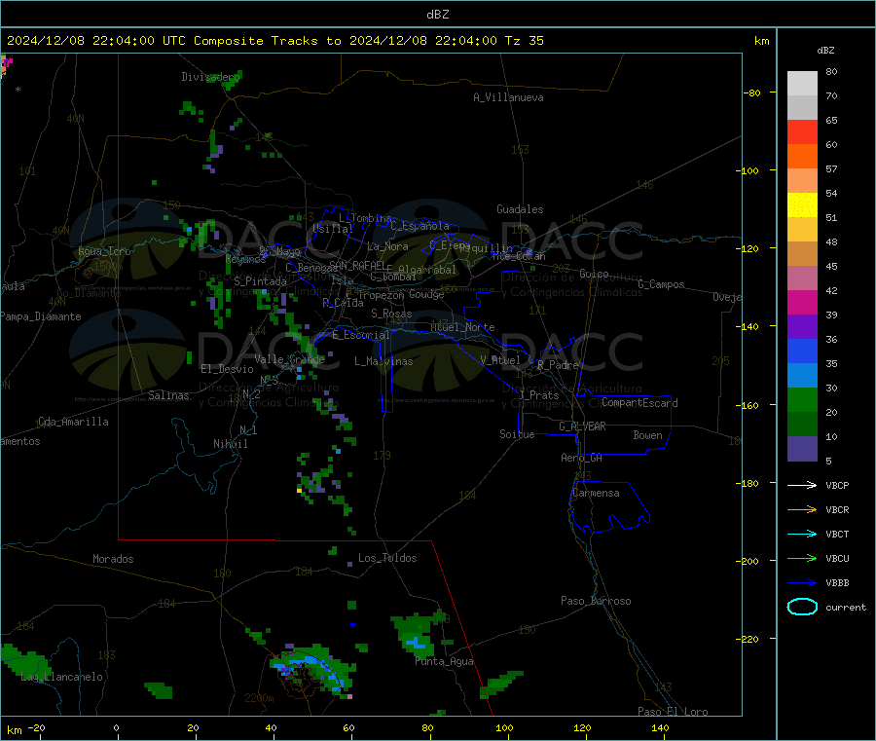Click the Pampa_Diamante label

coord(41,316)
